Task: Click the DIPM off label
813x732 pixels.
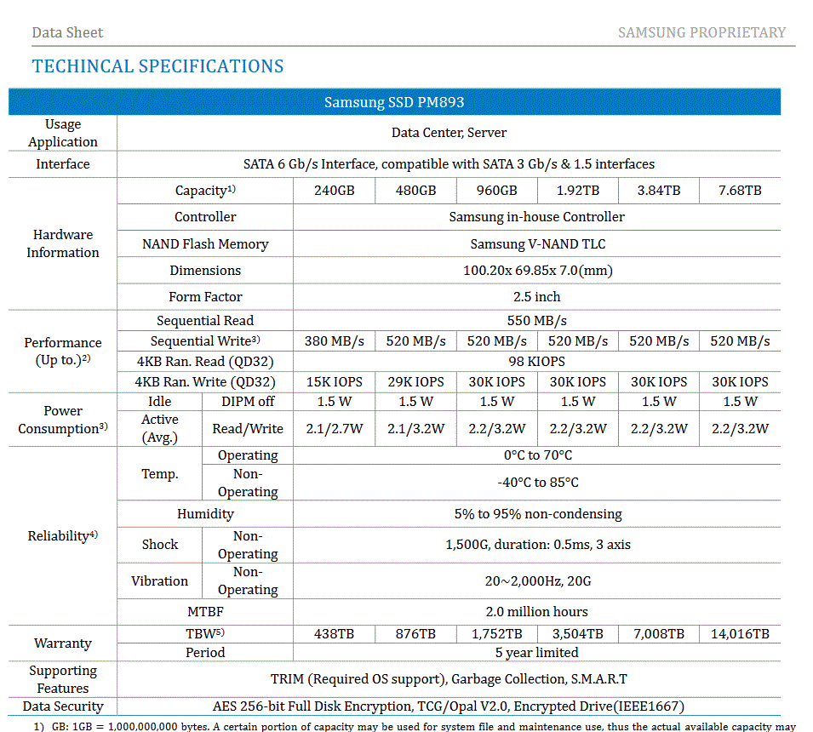Action: pos(248,402)
